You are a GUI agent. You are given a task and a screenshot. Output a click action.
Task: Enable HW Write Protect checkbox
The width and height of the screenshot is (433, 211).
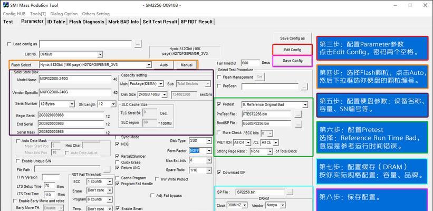click(157, 179)
